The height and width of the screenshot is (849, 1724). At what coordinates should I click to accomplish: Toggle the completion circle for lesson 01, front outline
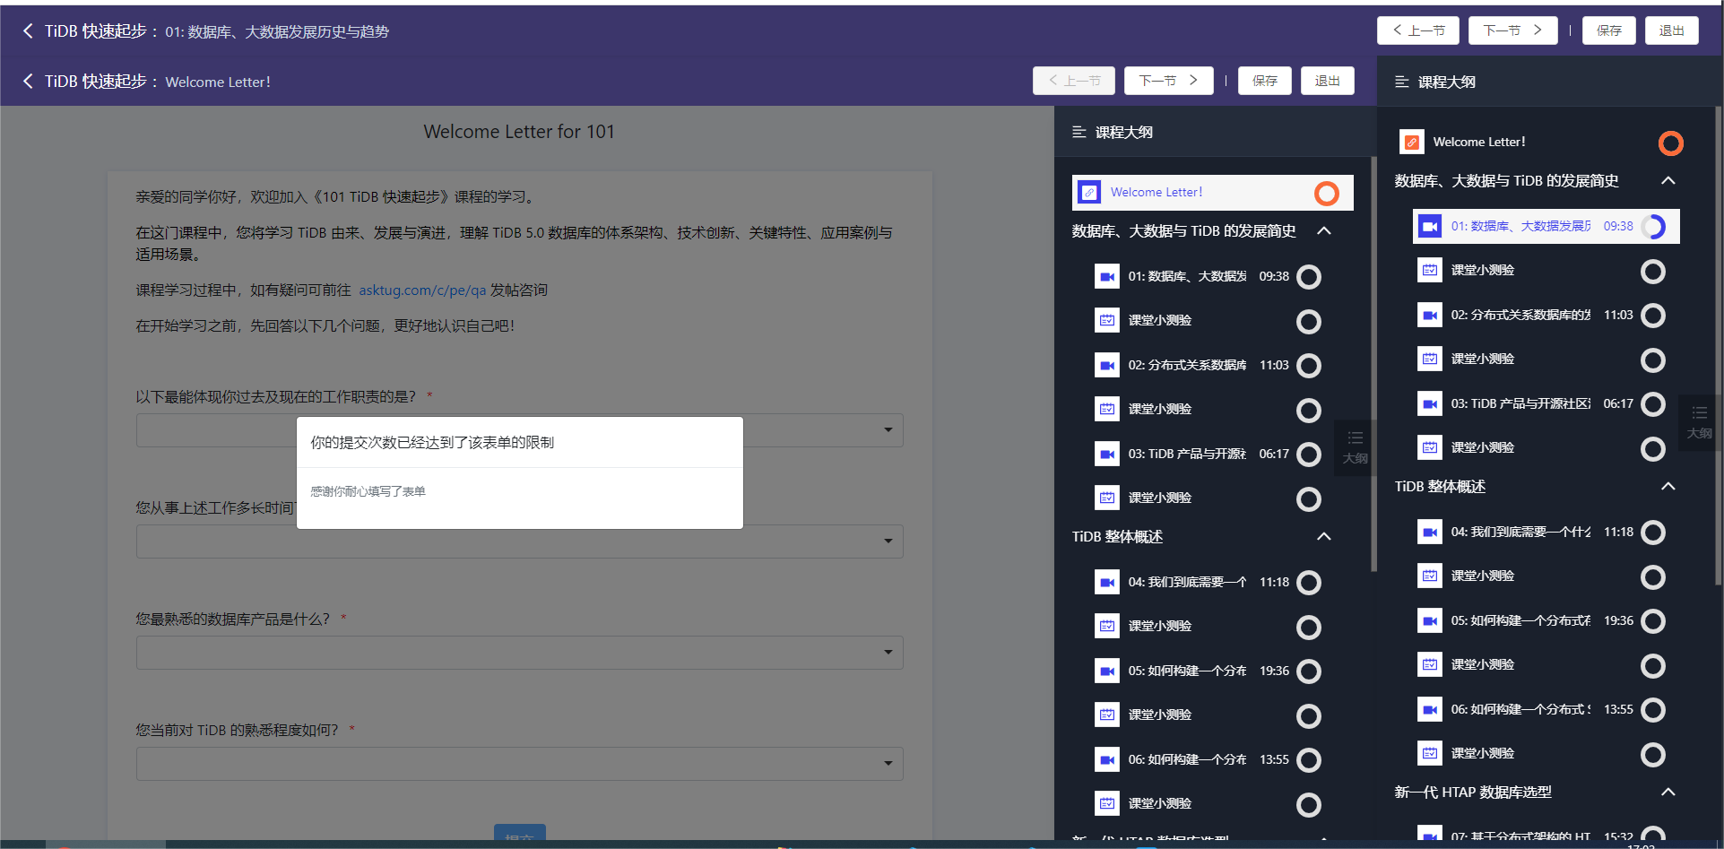[1309, 277]
